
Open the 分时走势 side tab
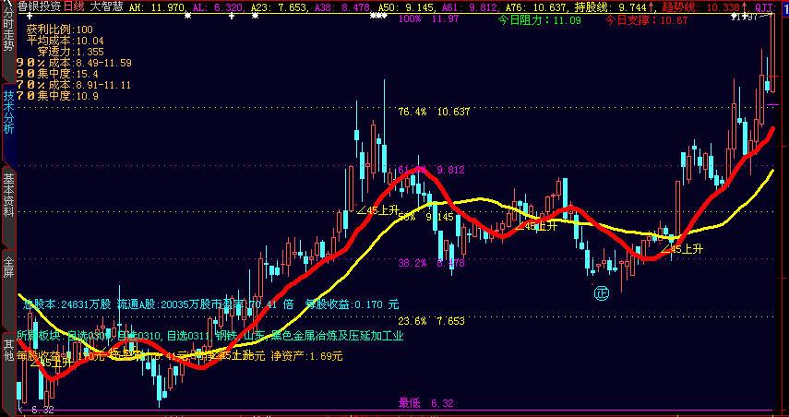[8, 30]
